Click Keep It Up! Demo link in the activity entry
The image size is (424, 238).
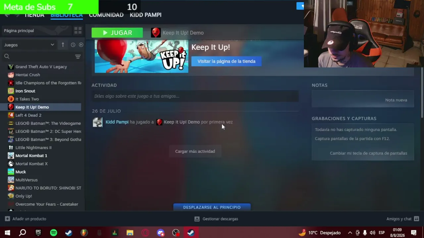point(182,122)
